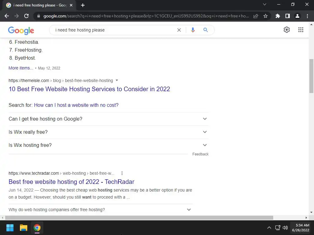Click the Chrome taskbar icon
Viewport: 314px width, 235px height.
click(37, 228)
